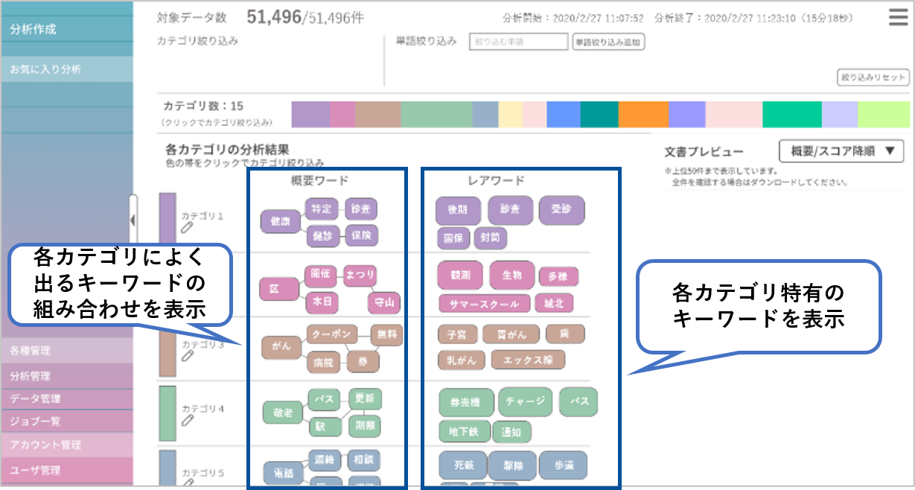Image resolution: width=915 pixels, height=490 pixels.
Task: Edit カテゴリ4 name with pencil icon
Action: click(187, 421)
